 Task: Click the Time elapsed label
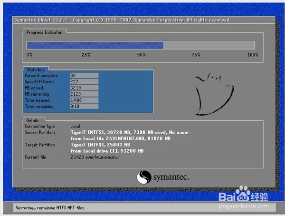pos(37,100)
